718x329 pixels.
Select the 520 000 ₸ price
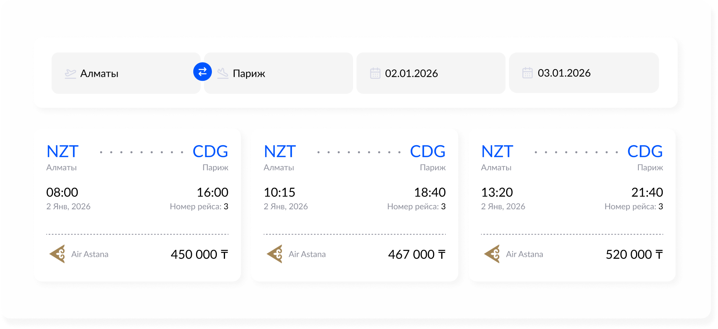[x=634, y=254]
